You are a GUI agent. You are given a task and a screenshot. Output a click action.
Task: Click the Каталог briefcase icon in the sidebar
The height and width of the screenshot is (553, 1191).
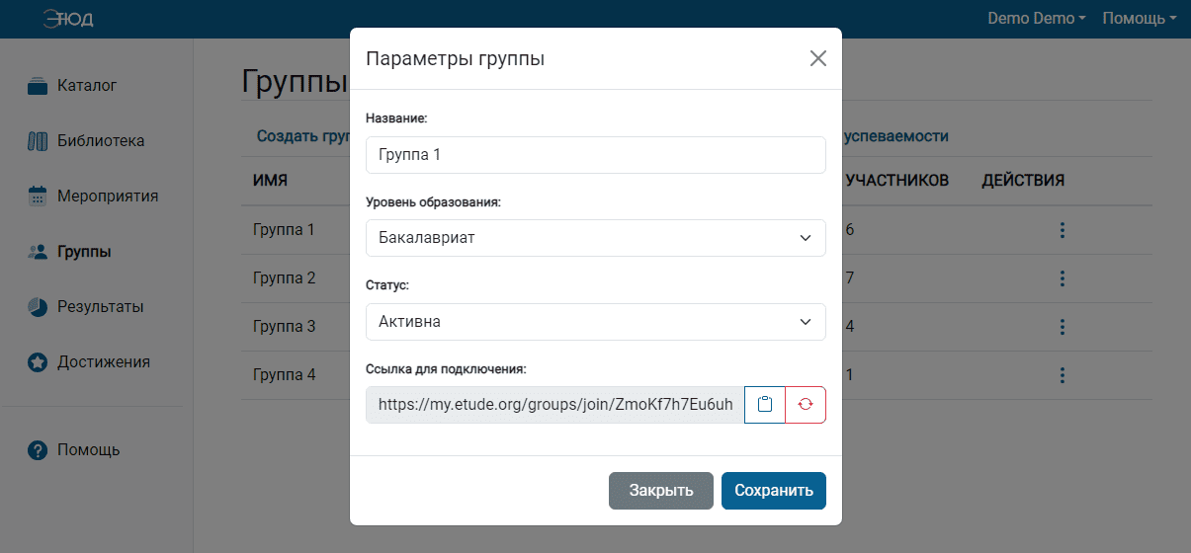click(38, 86)
